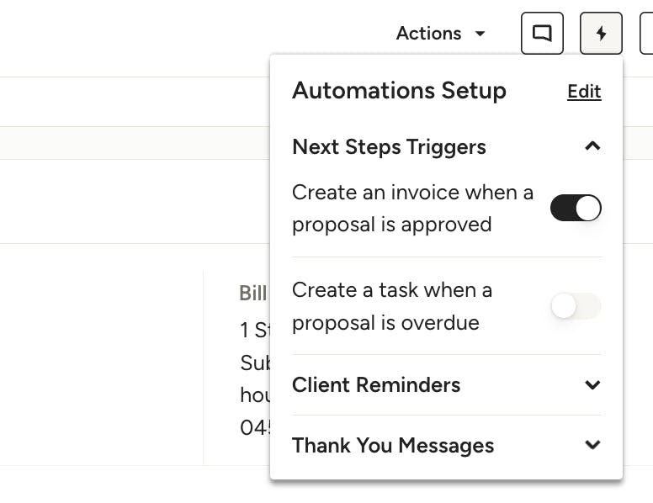Click the Automations Setup heading
The width and height of the screenshot is (653, 503).
[x=399, y=90]
